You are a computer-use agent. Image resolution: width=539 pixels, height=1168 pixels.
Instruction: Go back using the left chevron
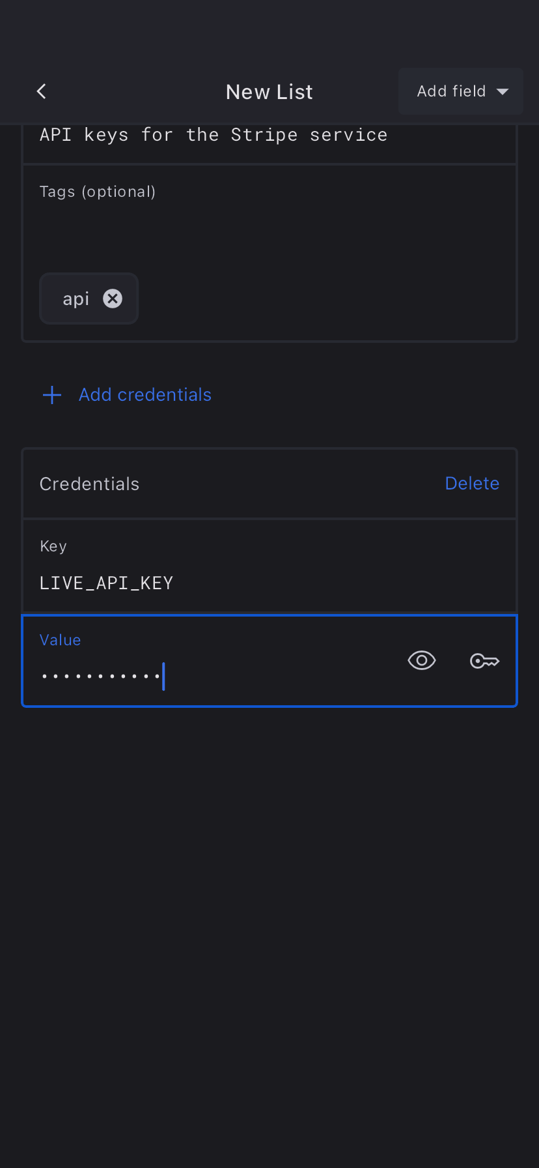(42, 91)
